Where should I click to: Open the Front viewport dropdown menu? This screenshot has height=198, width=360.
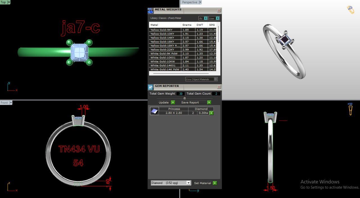pos(11,103)
